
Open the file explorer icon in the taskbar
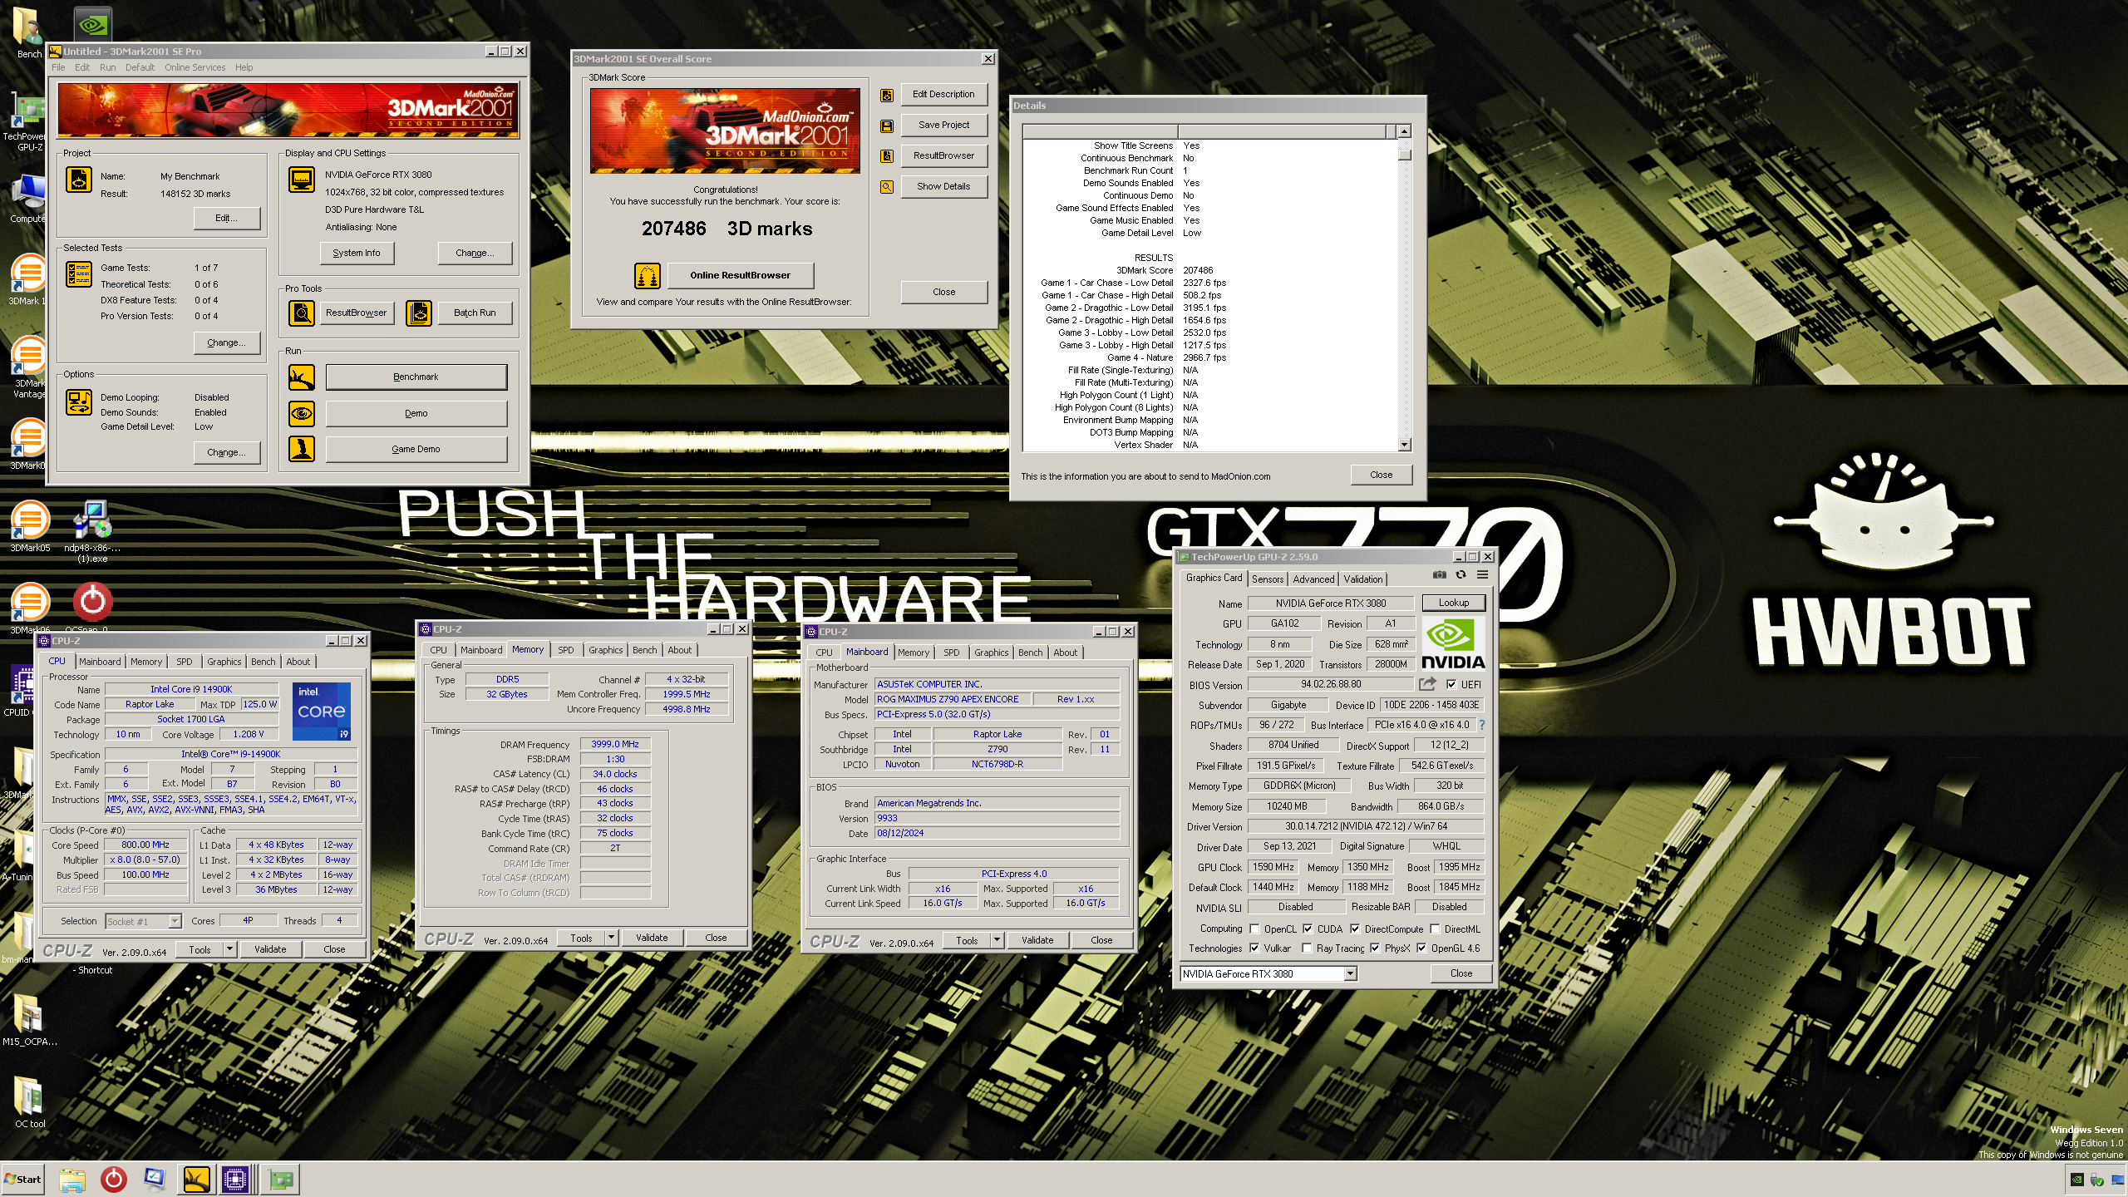pos(72,1180)
